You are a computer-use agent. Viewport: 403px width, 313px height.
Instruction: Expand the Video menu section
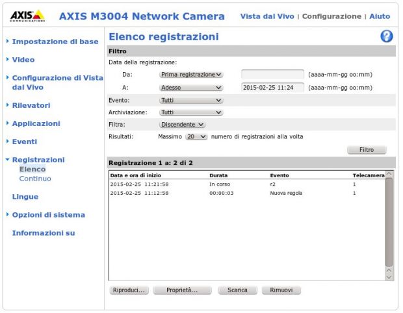23,60
